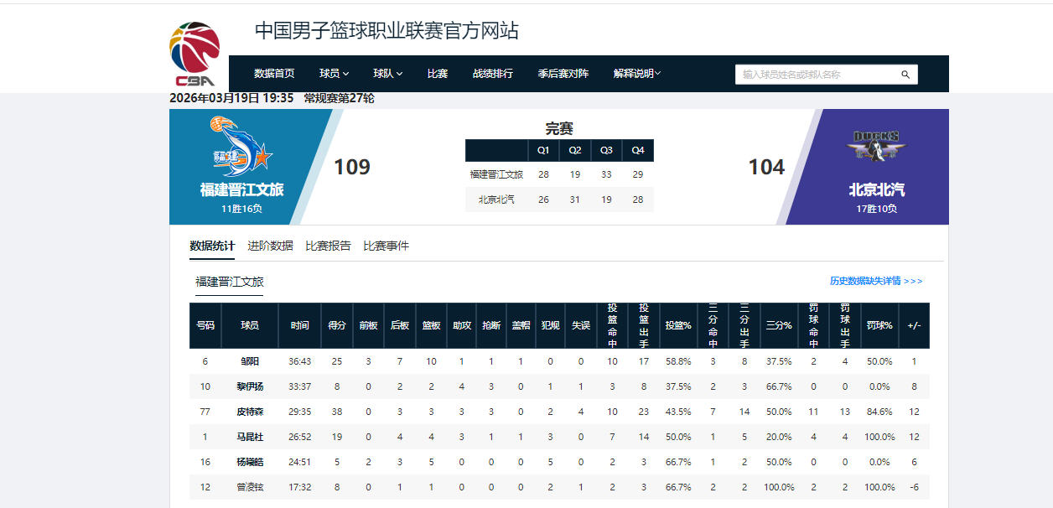Click the 得分 column header
The height and width of the screenshot is (508, 1053).
(337, 325)
